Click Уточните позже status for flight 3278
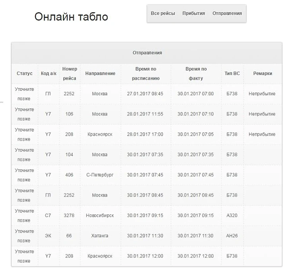The width and height of the screenshot is (290, 273). [24, 216]
